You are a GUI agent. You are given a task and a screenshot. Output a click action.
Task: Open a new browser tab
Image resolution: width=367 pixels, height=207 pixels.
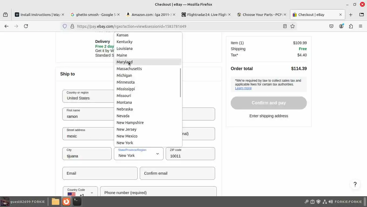tap(351, 15)
